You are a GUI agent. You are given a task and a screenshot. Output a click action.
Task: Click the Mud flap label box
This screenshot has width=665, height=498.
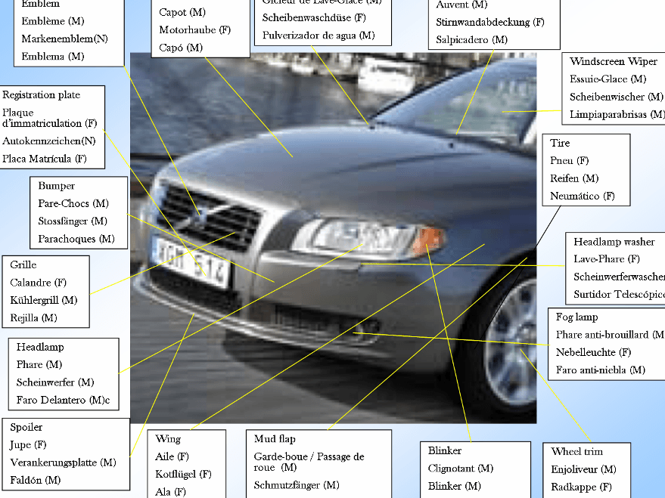318,464
